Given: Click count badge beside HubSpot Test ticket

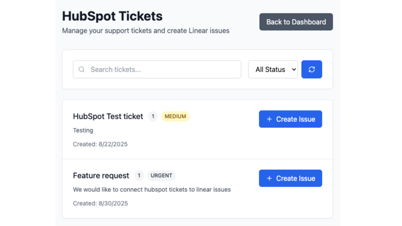Looking at the screenshot, I should tap(153, 116).
